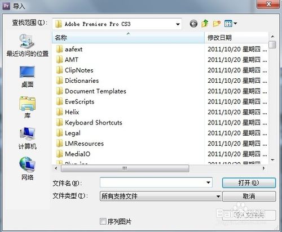Select 计算机 computer in the sidebar

tap(28, 139)
